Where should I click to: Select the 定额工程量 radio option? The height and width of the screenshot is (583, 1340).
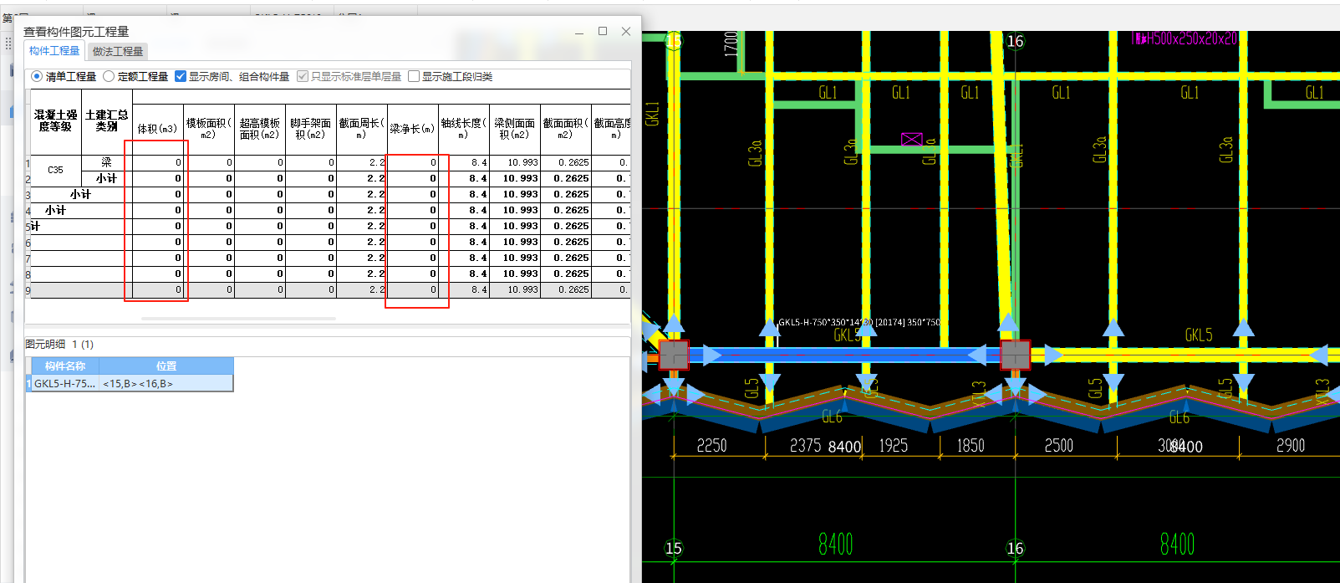pos(109,76)
